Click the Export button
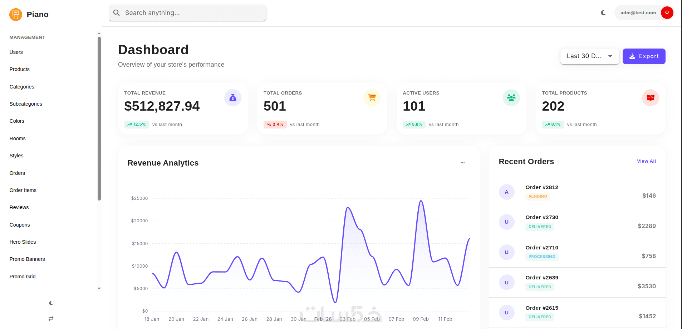Viewport: 682px width, 329px height. pos(644,56)
